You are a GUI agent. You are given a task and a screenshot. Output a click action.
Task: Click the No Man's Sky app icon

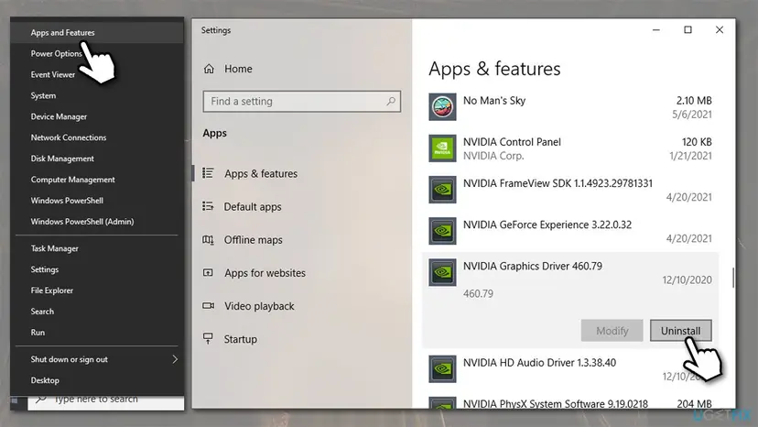442,107
